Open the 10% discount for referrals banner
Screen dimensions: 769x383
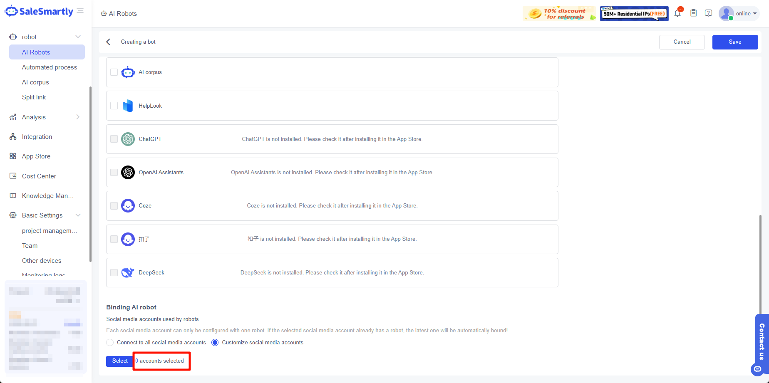pos(559,13)
